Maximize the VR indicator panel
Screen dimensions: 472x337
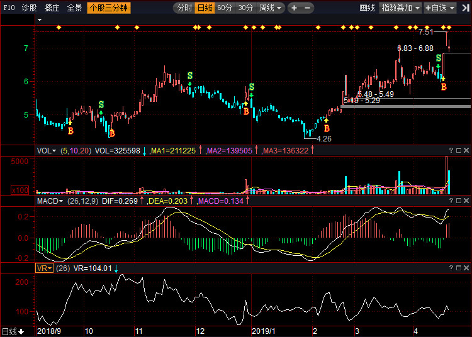(459, 268)
